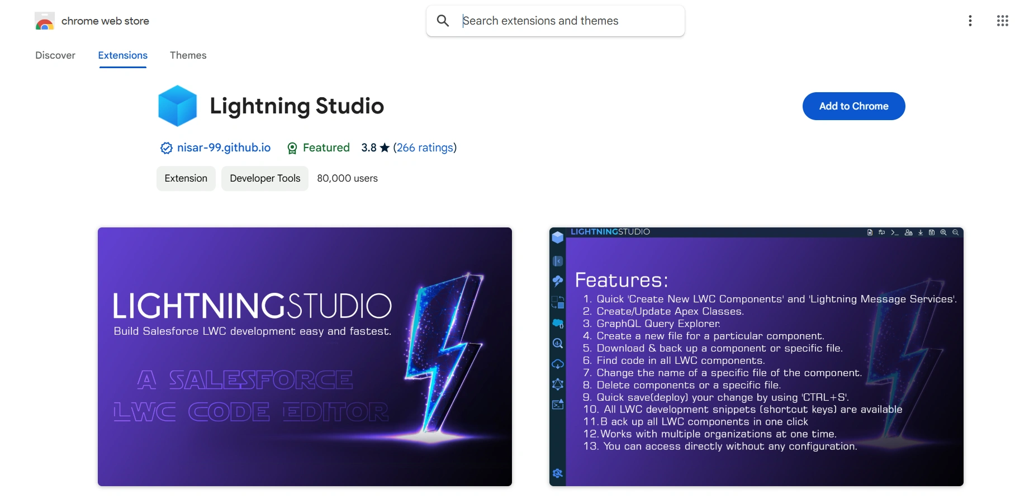
Task: Open the three-dot more options menu
Action: (970, 21)
